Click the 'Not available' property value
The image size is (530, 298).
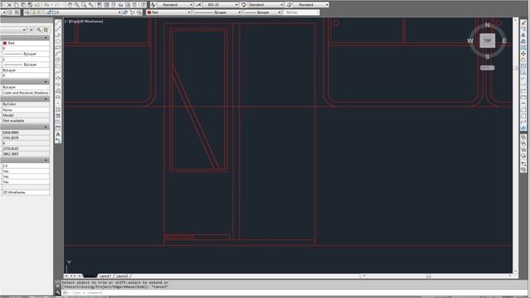[x=26, y=121]
